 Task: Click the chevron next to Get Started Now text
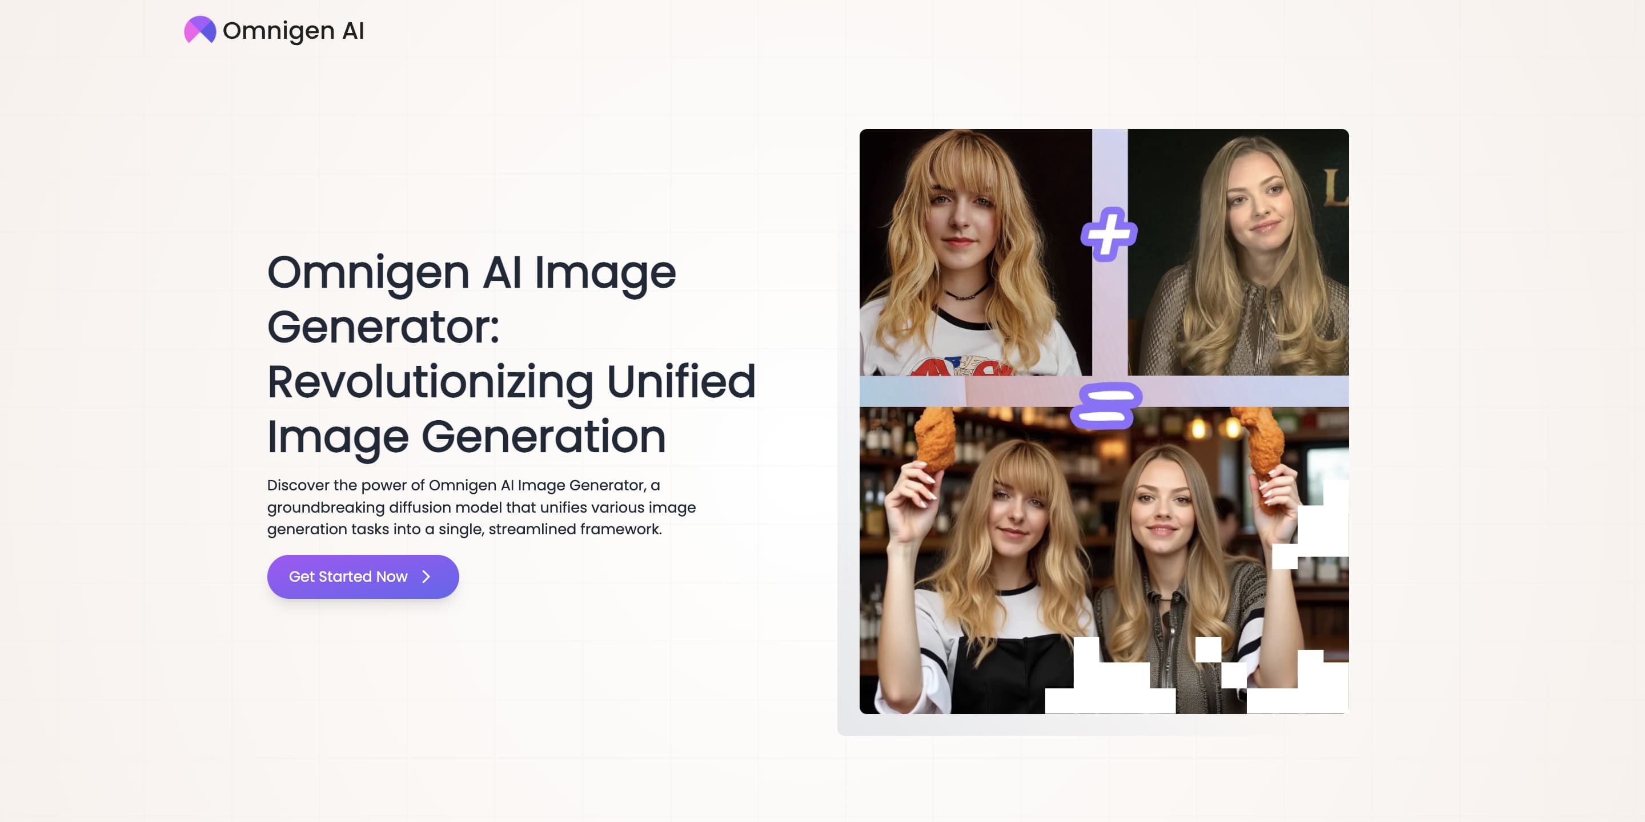tap(426, 577)
